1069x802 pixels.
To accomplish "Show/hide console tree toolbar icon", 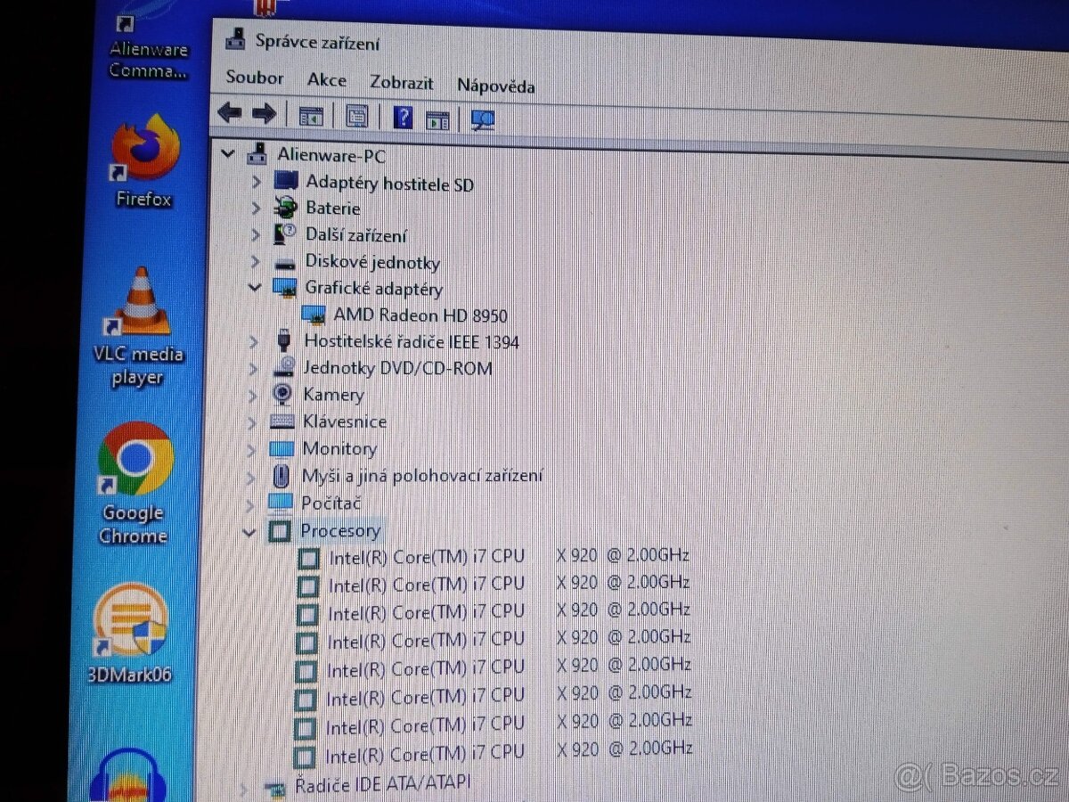I will point(310,116).
